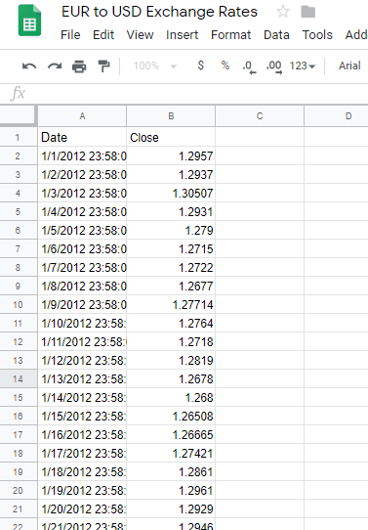Select cell with value 1.2718
The height and width of the screenshot is (530, 368).
(171, 341)
